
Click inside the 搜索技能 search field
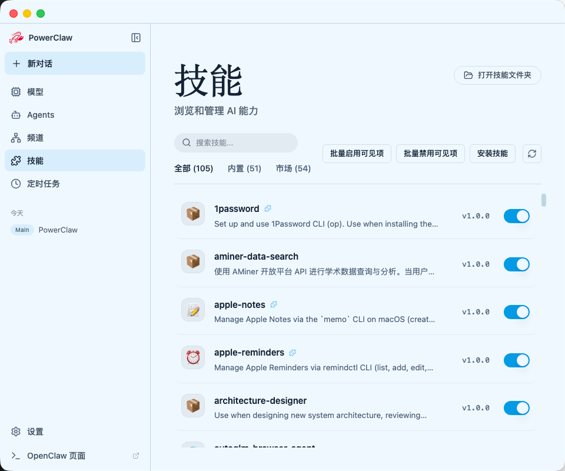[235, 142]
